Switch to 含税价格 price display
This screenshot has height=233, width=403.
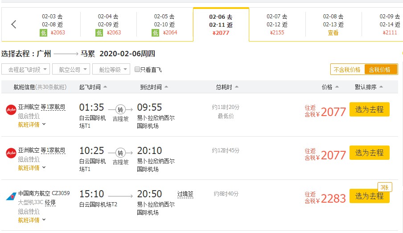pyautogui.click(x=381, y=70)
